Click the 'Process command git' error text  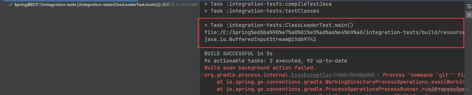424,75
